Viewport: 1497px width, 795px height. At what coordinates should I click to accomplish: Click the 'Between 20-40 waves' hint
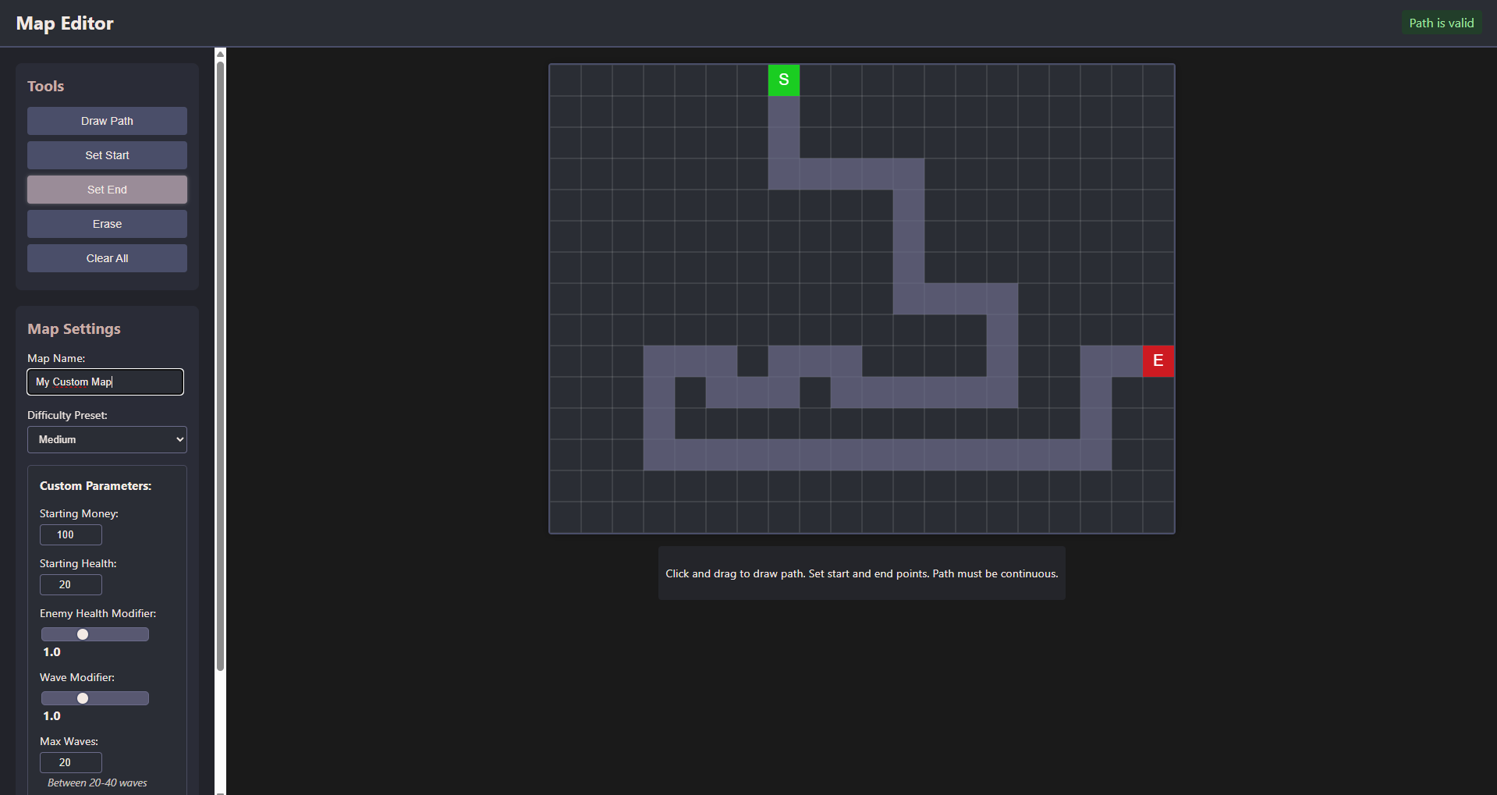(98, 783)
